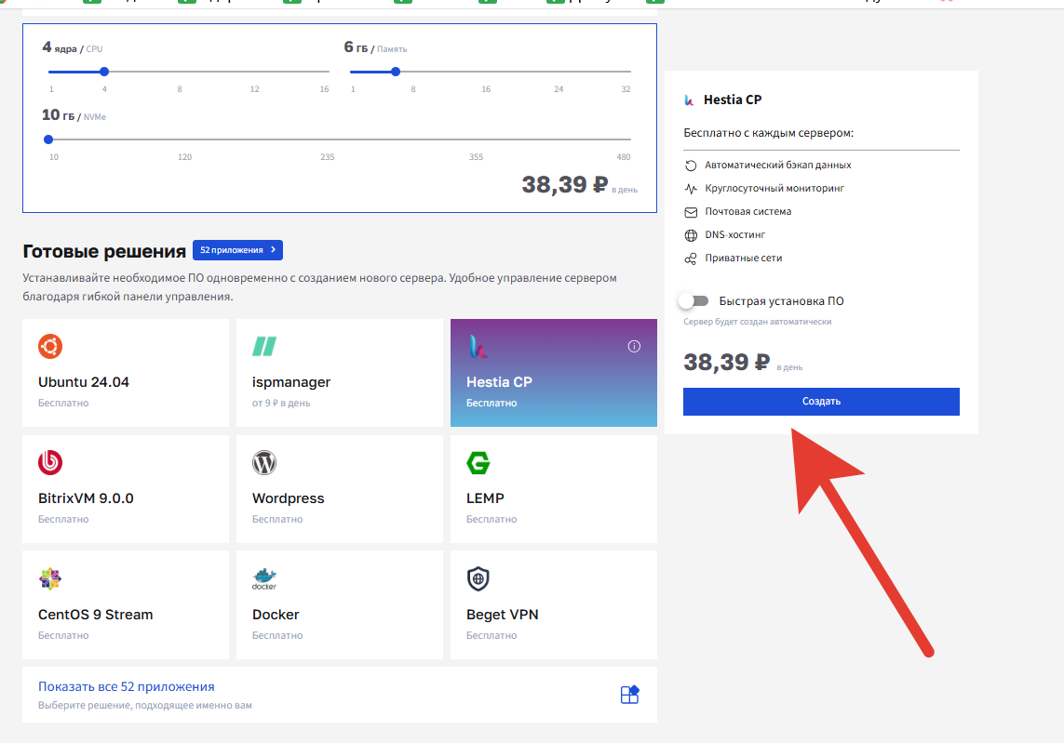This screenshot has width=1064, height=743.
Task: Pick the Docker whale icon
Action: pyautogui.click(x=264, y=579)
